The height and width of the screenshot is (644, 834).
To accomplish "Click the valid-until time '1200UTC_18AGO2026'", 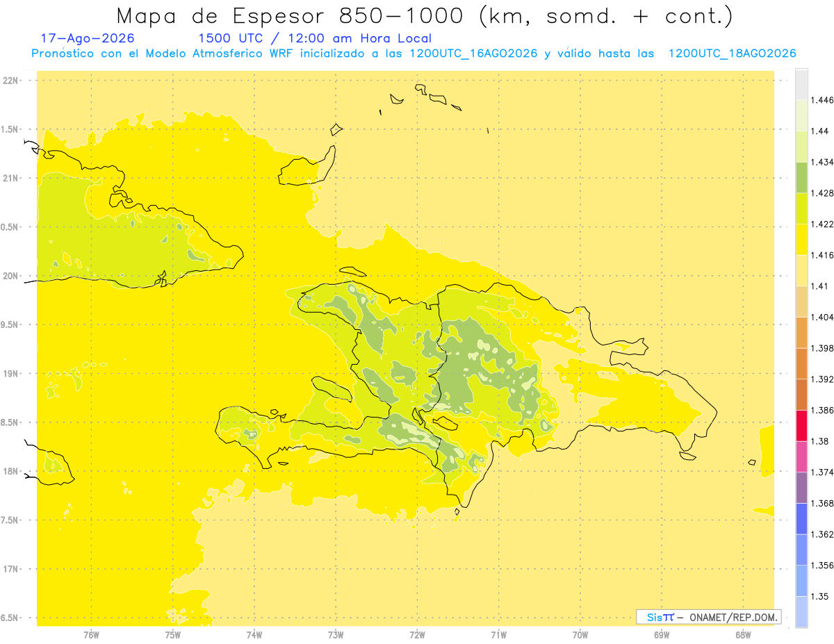I will 732,53.
